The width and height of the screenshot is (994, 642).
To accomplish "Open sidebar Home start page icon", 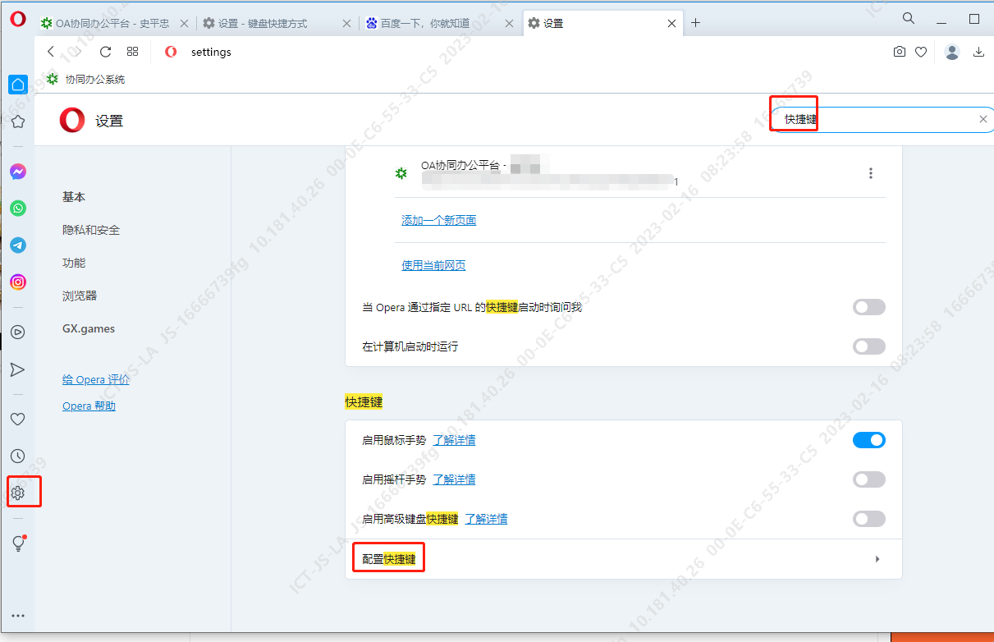I will [x=17, y=84].
